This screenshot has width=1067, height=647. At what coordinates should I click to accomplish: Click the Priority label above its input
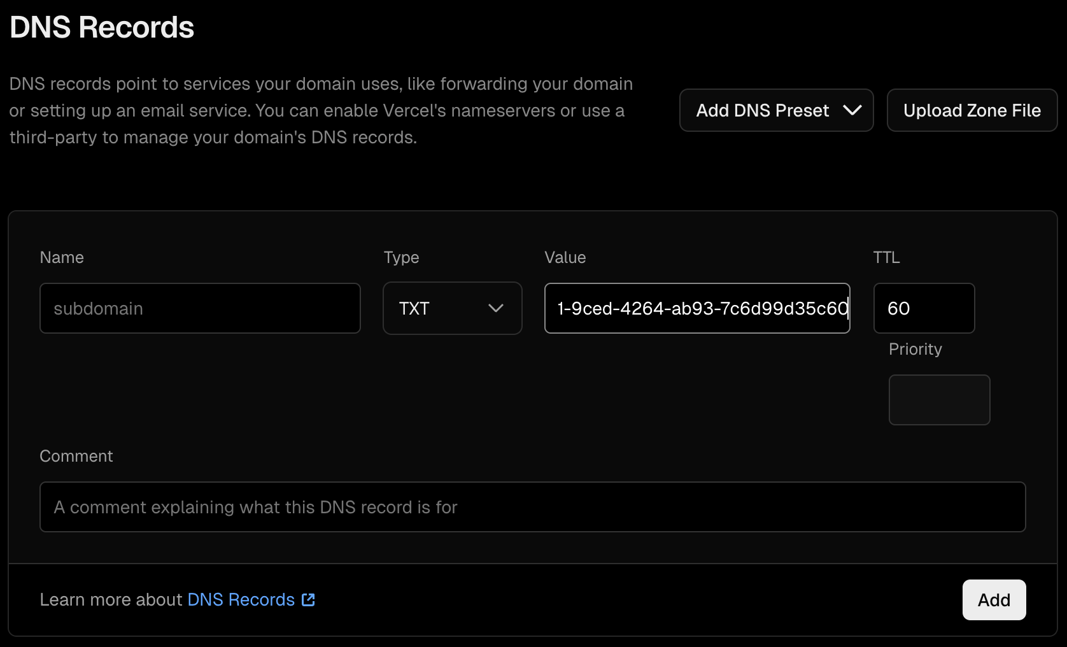coord(915,349)
